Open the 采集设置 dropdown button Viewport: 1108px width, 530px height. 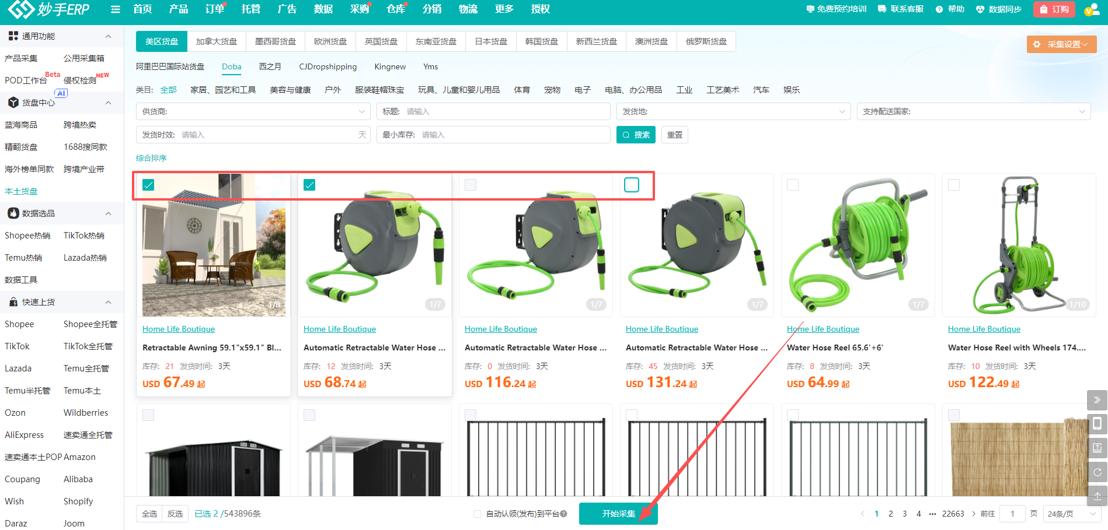point(1062,44)
